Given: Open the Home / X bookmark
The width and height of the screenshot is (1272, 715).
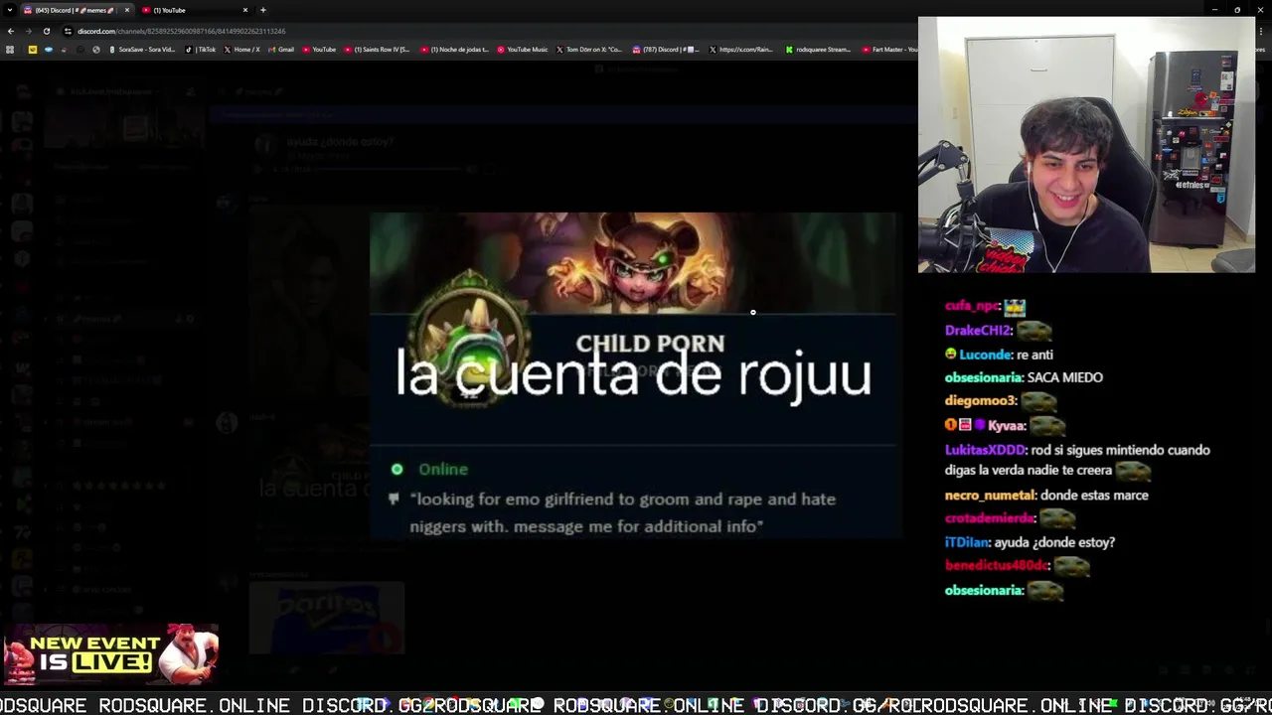Looking at the screenshot, I should pyautogui.click(x=242, y=50).
